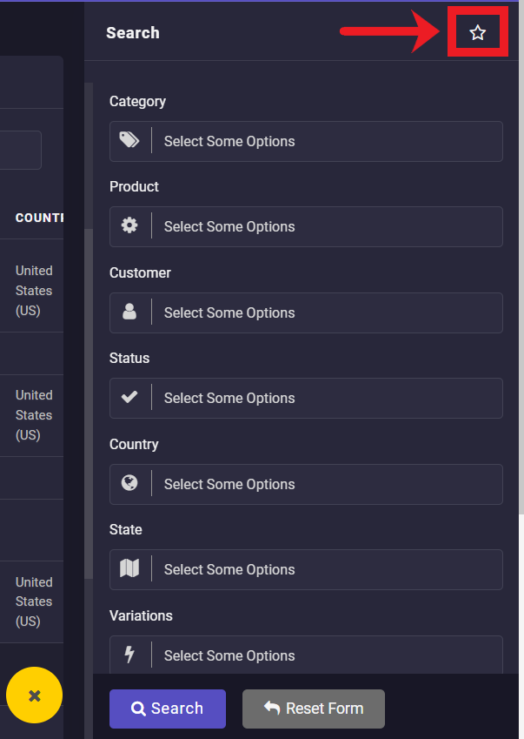Click the lightning bolt icon beside Variations field
This screenshot has height=739, width=524.
(129, 655)
